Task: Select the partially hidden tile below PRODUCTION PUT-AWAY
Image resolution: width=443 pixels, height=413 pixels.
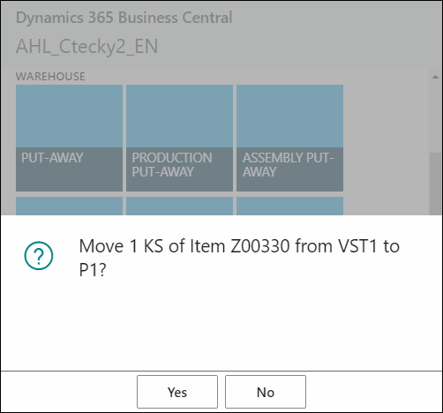Action: click(179, 206)
